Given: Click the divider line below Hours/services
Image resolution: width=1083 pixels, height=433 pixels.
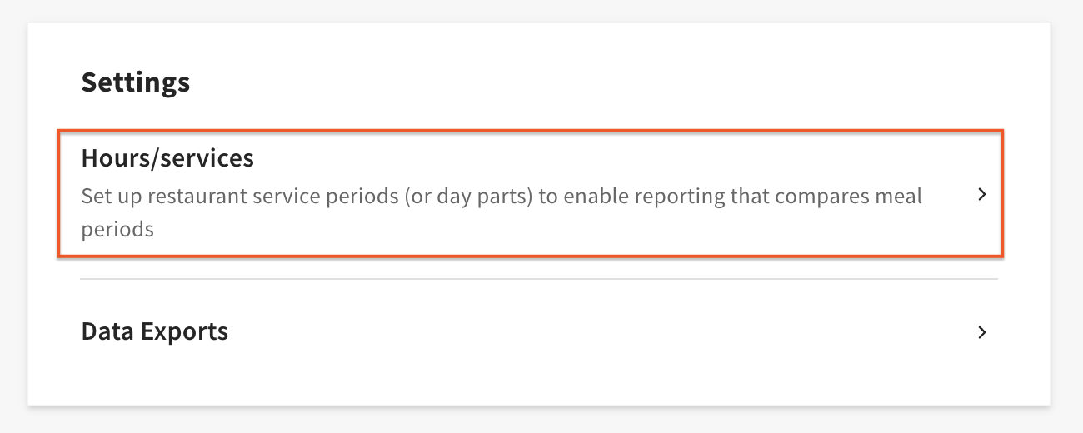Looking at the screenshot, I should (538, 279).
